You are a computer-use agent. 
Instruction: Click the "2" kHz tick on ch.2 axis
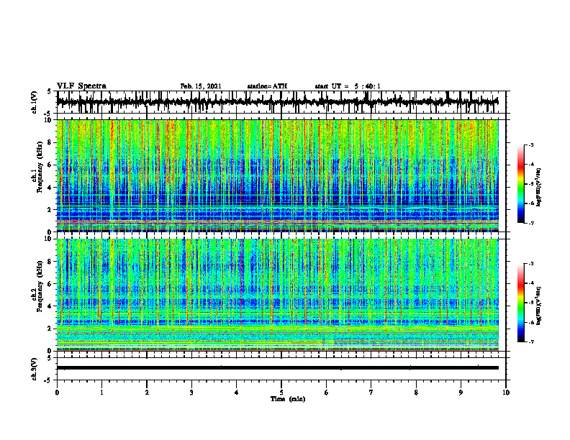(50, 329)
